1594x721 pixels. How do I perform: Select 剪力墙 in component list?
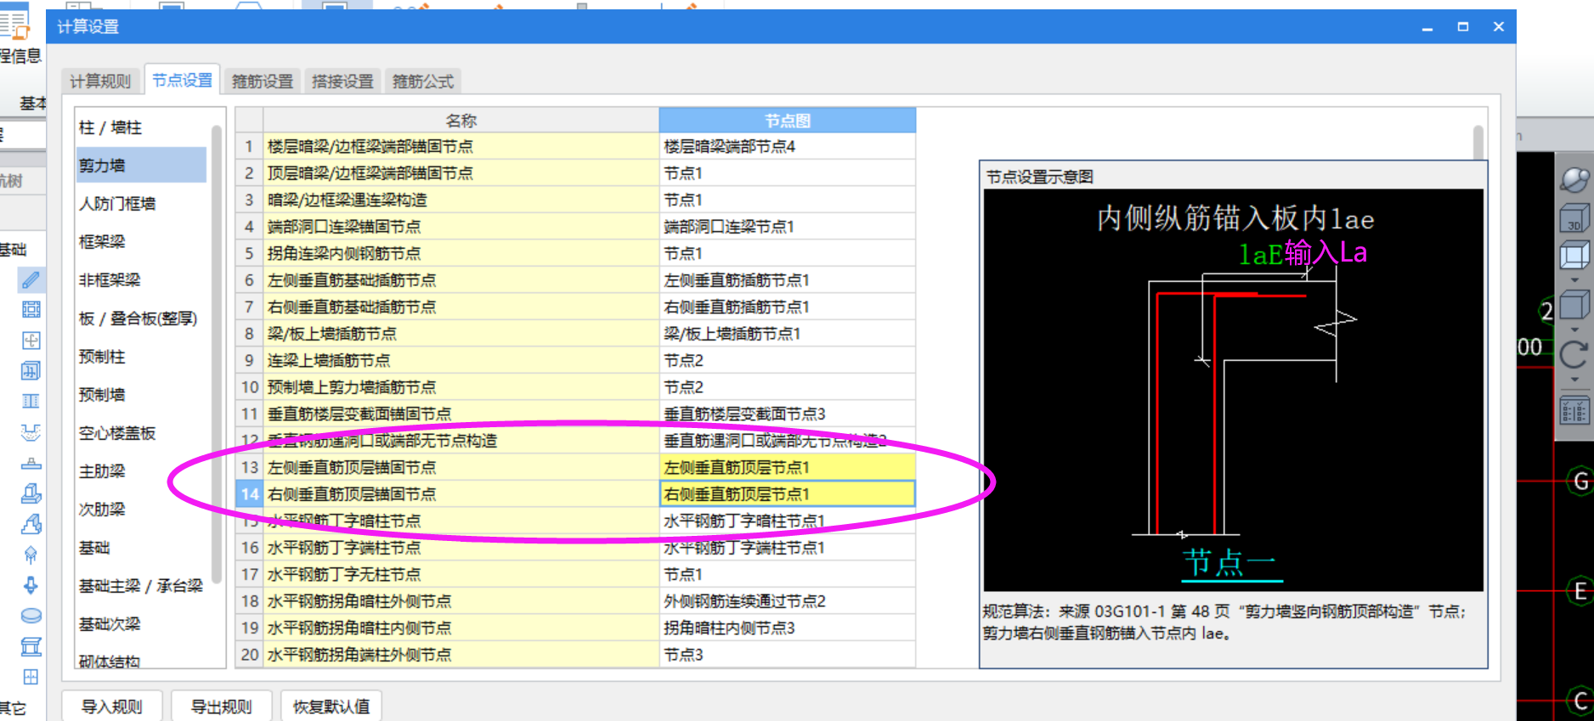tap(141, 166)
